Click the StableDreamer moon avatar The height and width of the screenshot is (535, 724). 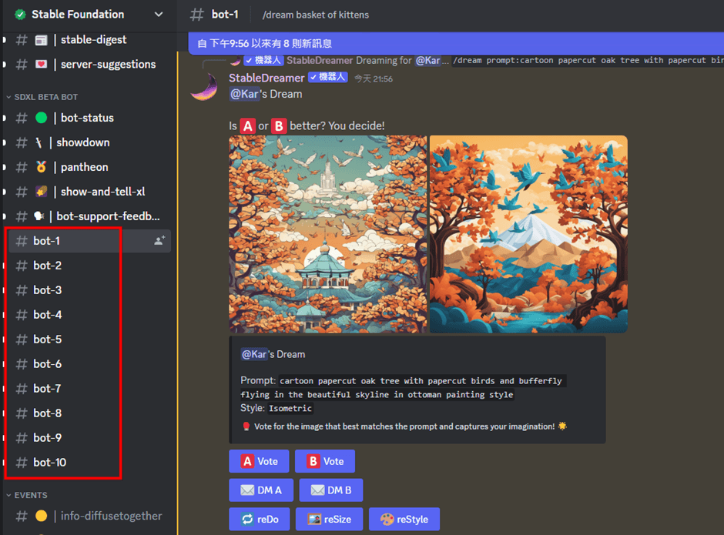204,85
